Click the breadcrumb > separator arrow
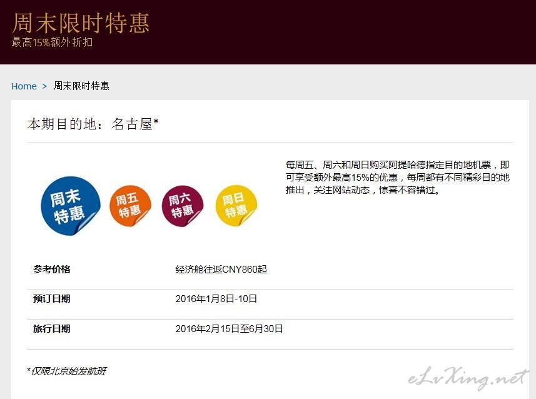 click(44, 86)
